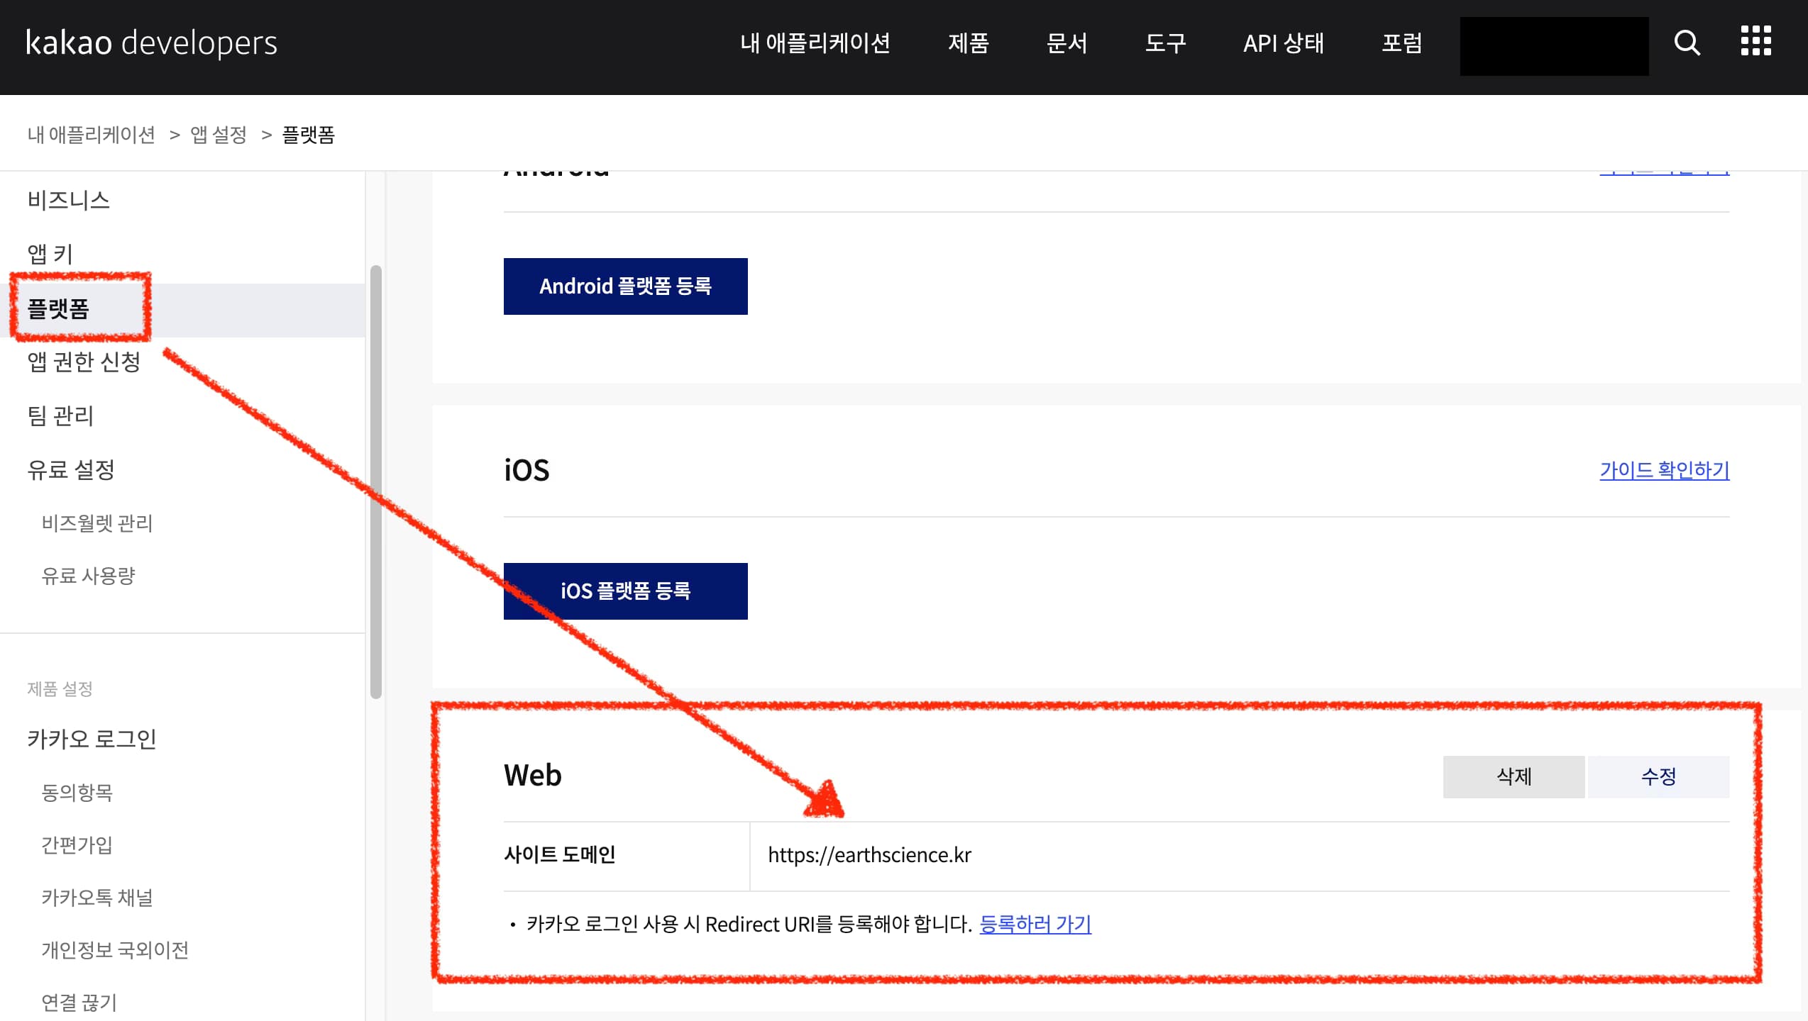
Task: Open the 도구 menu
Action: (1165, 43)
